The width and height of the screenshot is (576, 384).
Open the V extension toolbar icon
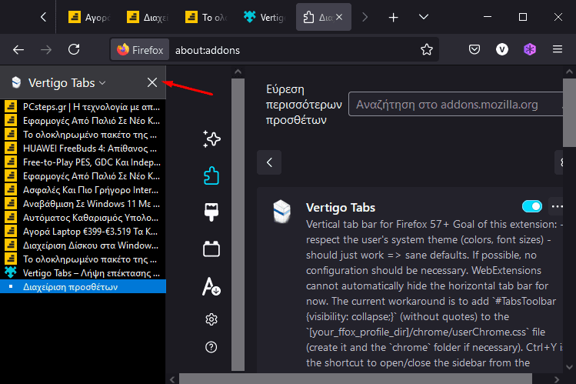(x=502, y=49)
